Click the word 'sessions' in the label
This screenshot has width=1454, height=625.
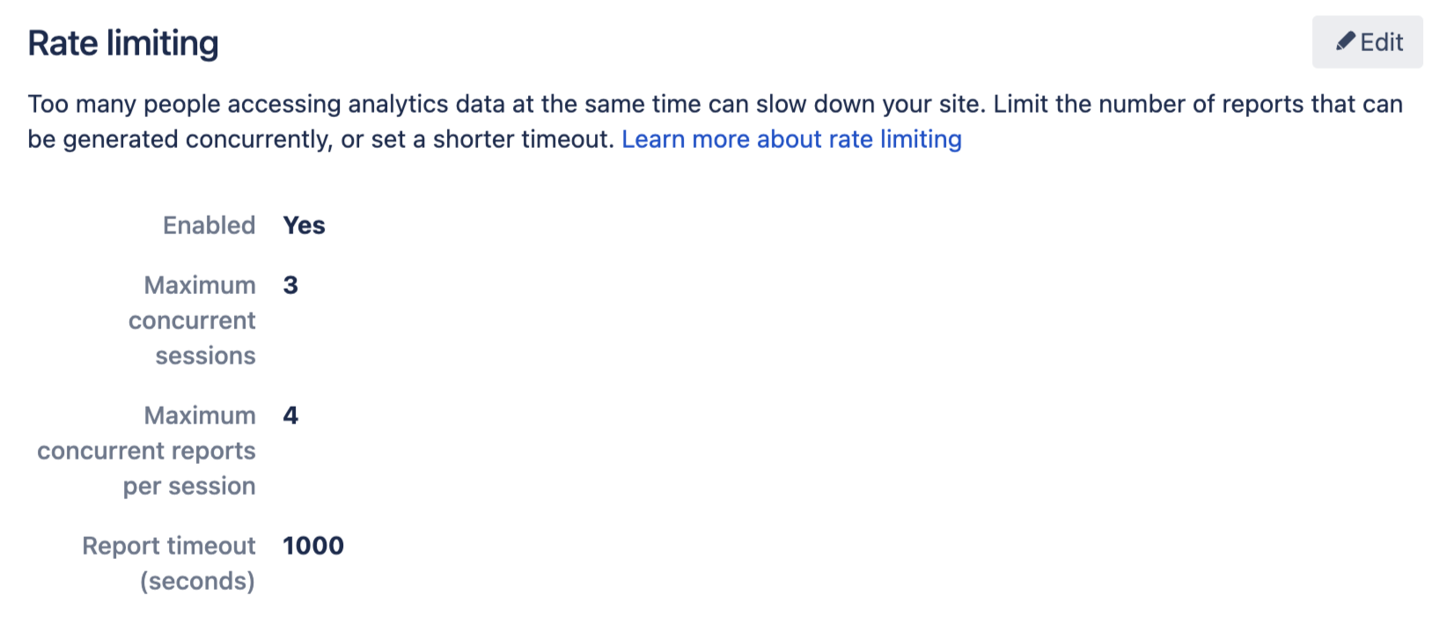click(x=206, y=356)
